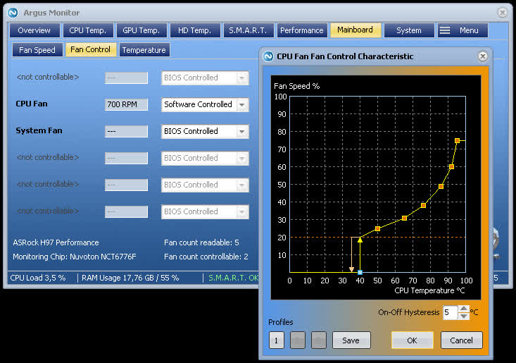Click the RAM Usage 17,76 GB status entry
The width and height of the screenshot is (516, 363).
130,278
